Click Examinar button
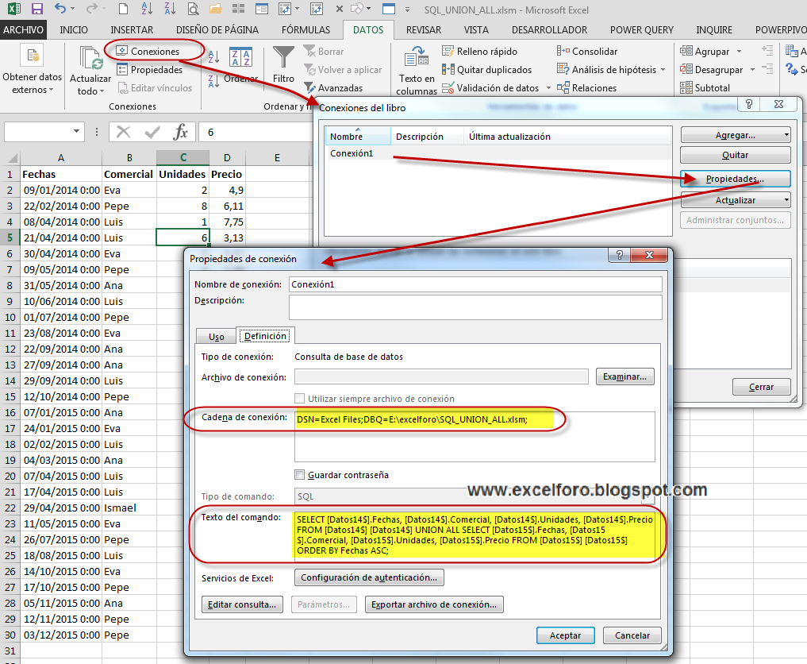Screen dimensions: 807x664 tap(624, 376)
